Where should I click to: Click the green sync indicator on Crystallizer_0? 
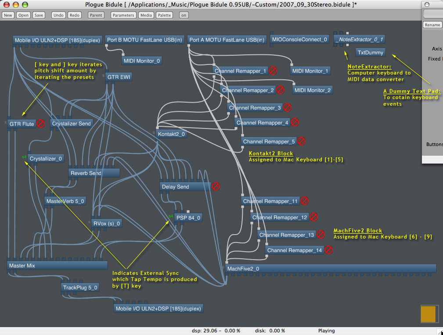24,157
